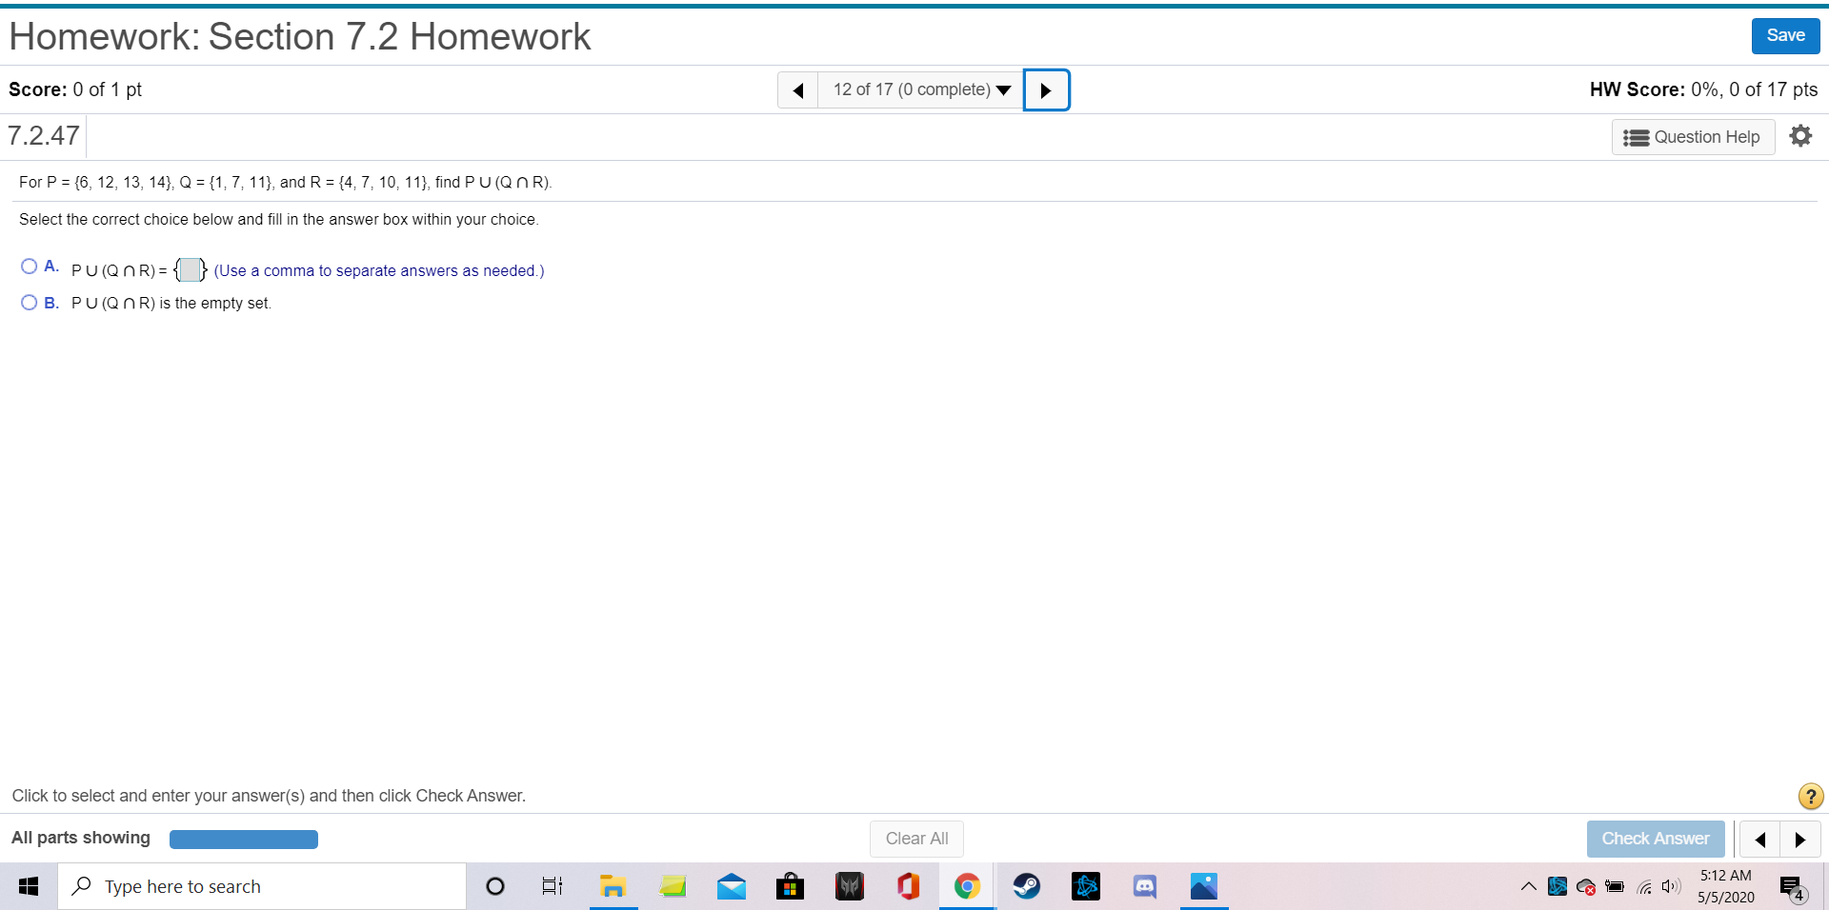Click Clear All button

pyautogui.click(x=916, y=839)
